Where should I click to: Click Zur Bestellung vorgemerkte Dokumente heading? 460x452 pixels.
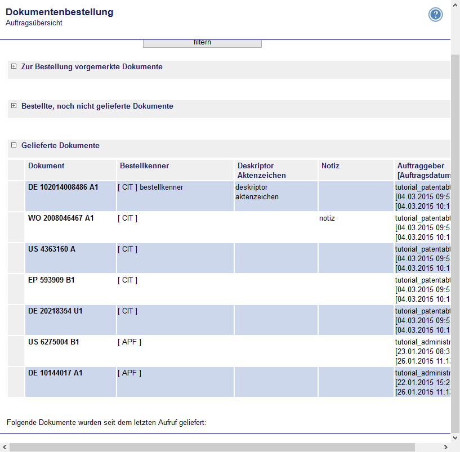[x=92, y=67]
